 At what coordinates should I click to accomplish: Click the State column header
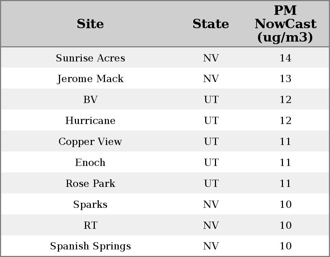211,24
